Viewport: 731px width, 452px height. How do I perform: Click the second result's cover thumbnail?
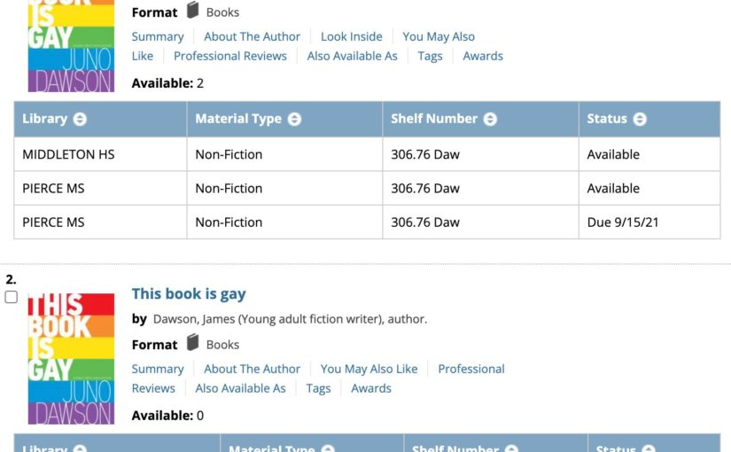point(72,359)
